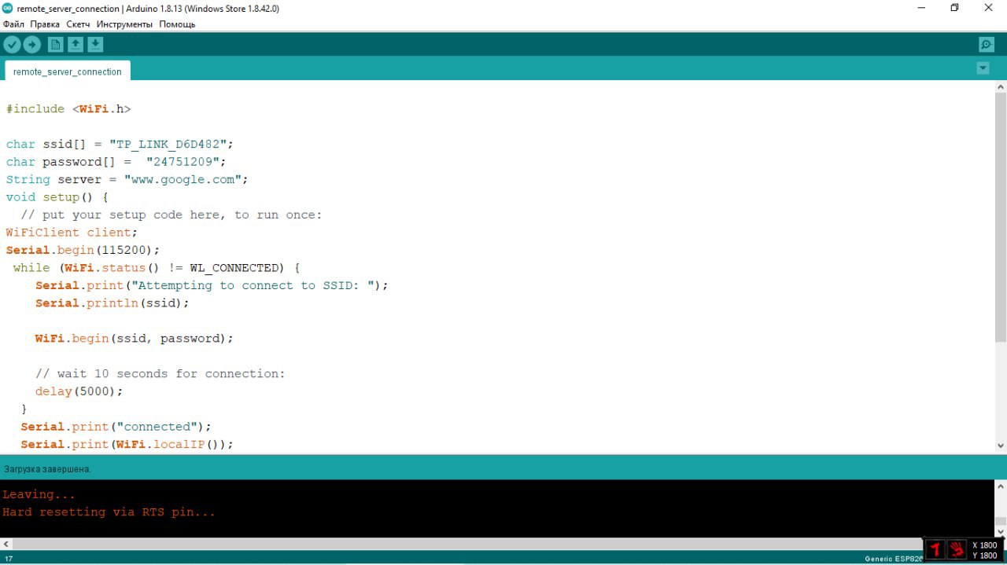Open the Помощь menu
This screenshot has width=1007, height=565.
tap(177, 24)
